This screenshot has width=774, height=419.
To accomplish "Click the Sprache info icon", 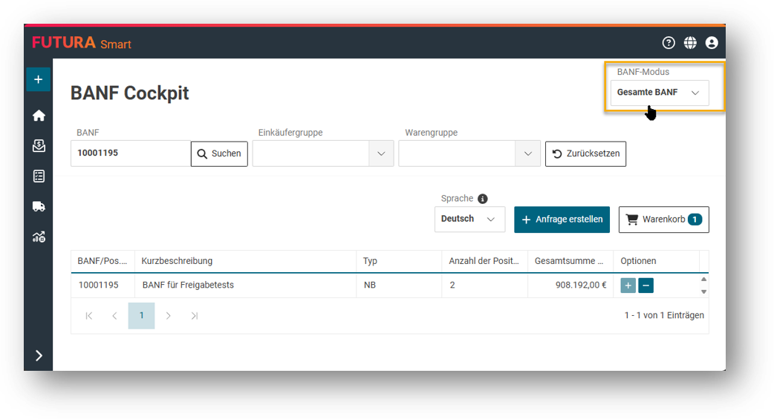I will (483, 199).
